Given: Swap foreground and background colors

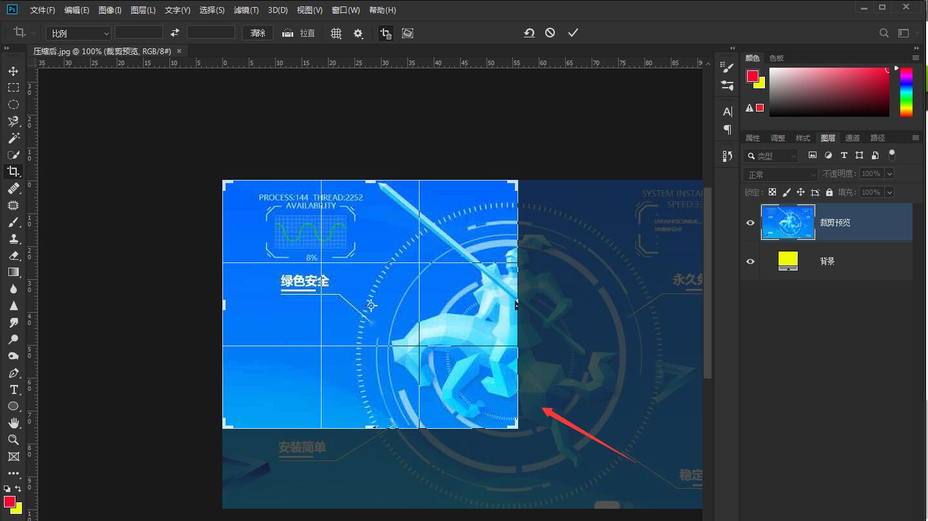Looking at the screenshot, I should (x=19, y=489).
